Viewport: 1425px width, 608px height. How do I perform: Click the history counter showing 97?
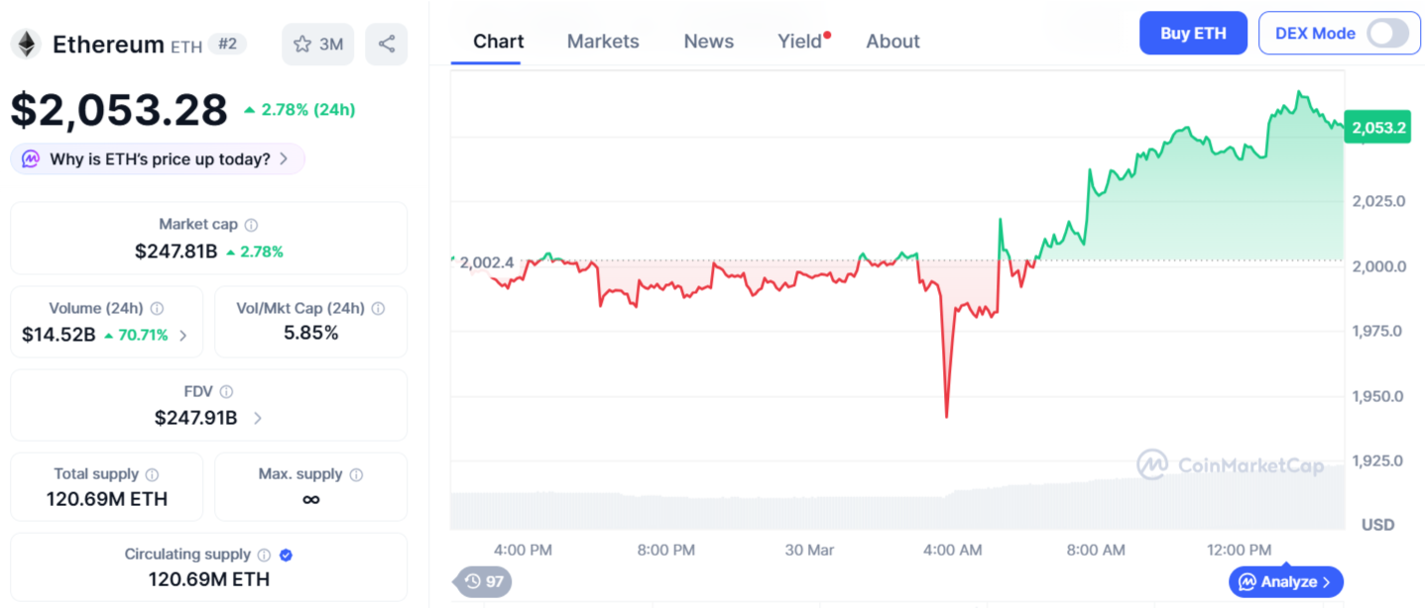coord(482,582)
